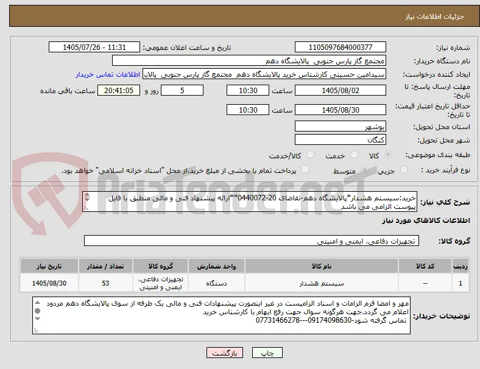Toggle the اسناد خزانه اسلامی payment checkbox

pos(305,169)
